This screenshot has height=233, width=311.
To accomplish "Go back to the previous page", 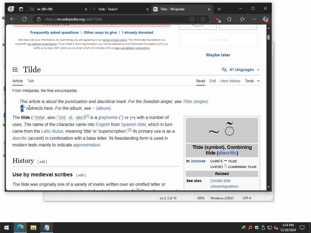I will (12, 19).
